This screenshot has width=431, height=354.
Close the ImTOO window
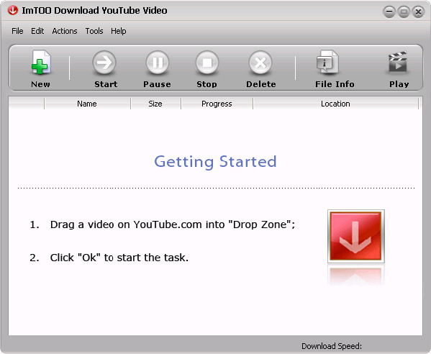(x=418, y=12)
